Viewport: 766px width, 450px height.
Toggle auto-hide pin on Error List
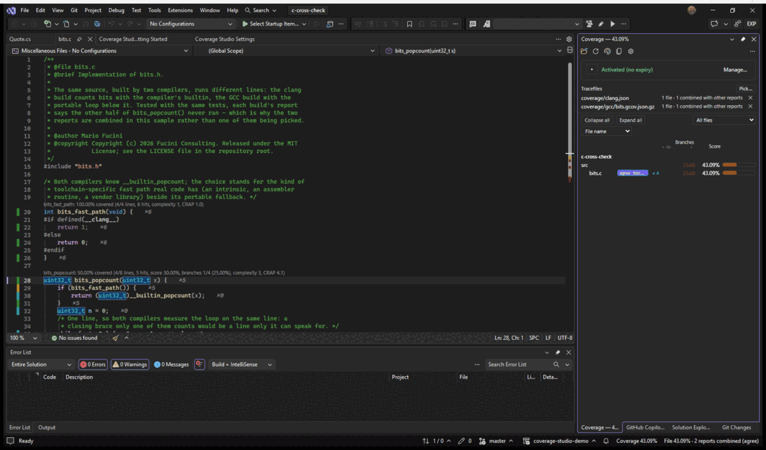[558, 352]
